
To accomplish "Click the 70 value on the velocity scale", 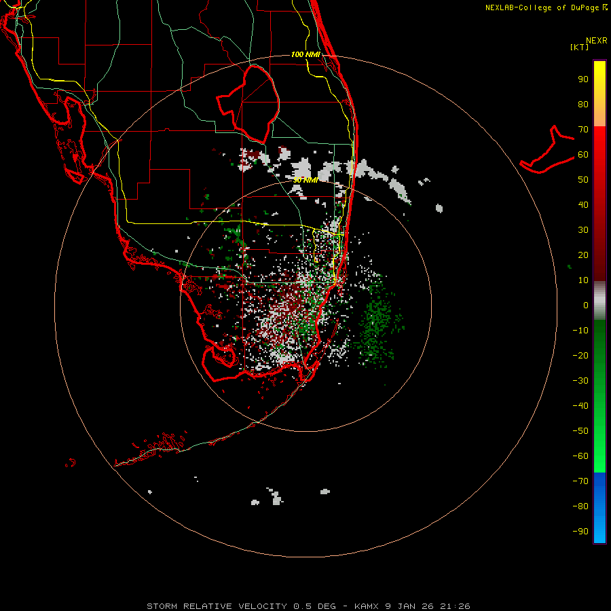I will (583, 130).
